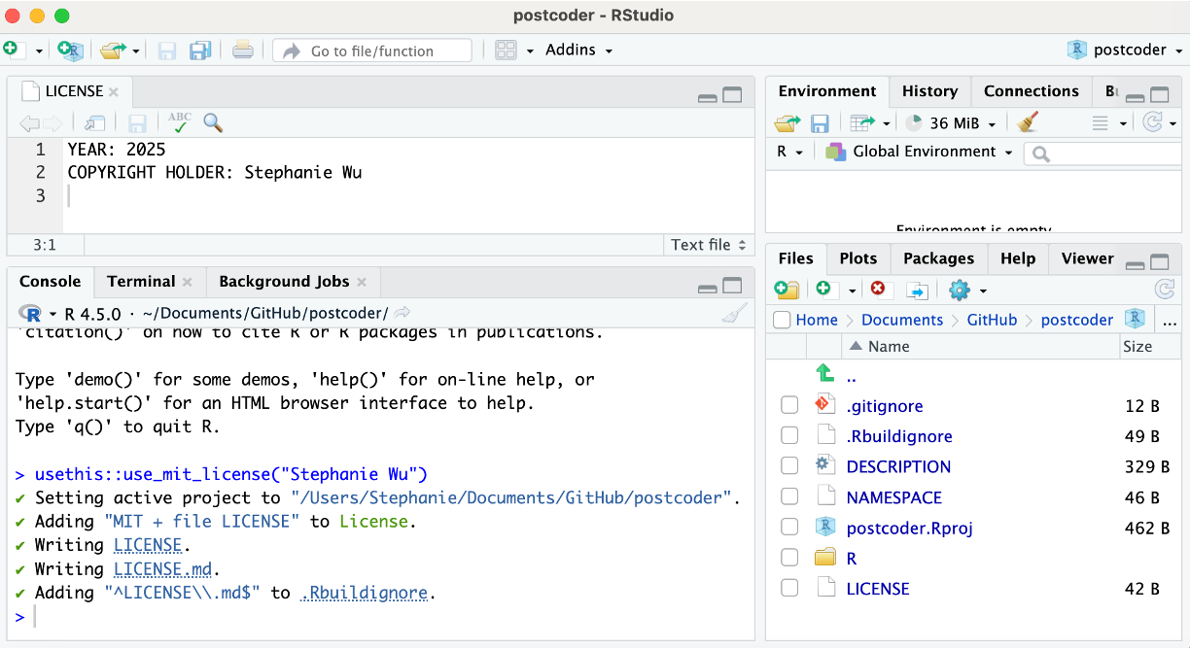Click the R project cube beside postcoder breadcrumb

click(x=1135, y=319)
